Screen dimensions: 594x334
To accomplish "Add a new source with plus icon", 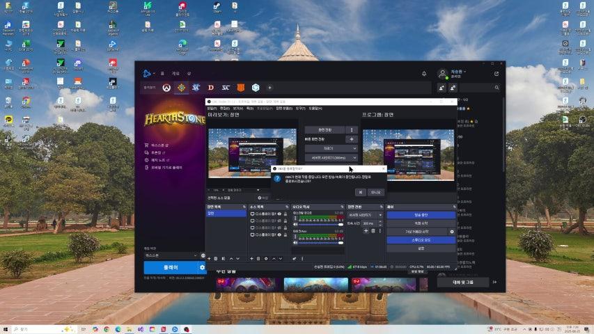I will click(x=251, y=259).
